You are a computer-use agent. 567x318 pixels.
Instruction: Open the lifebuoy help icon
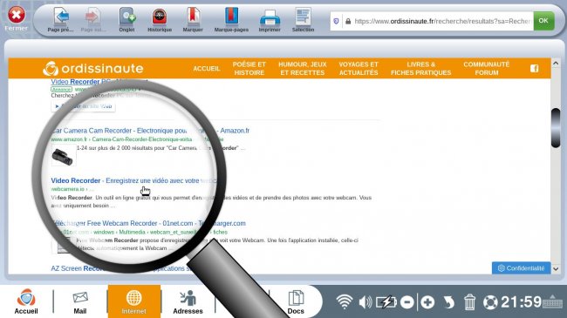(491, 302)
